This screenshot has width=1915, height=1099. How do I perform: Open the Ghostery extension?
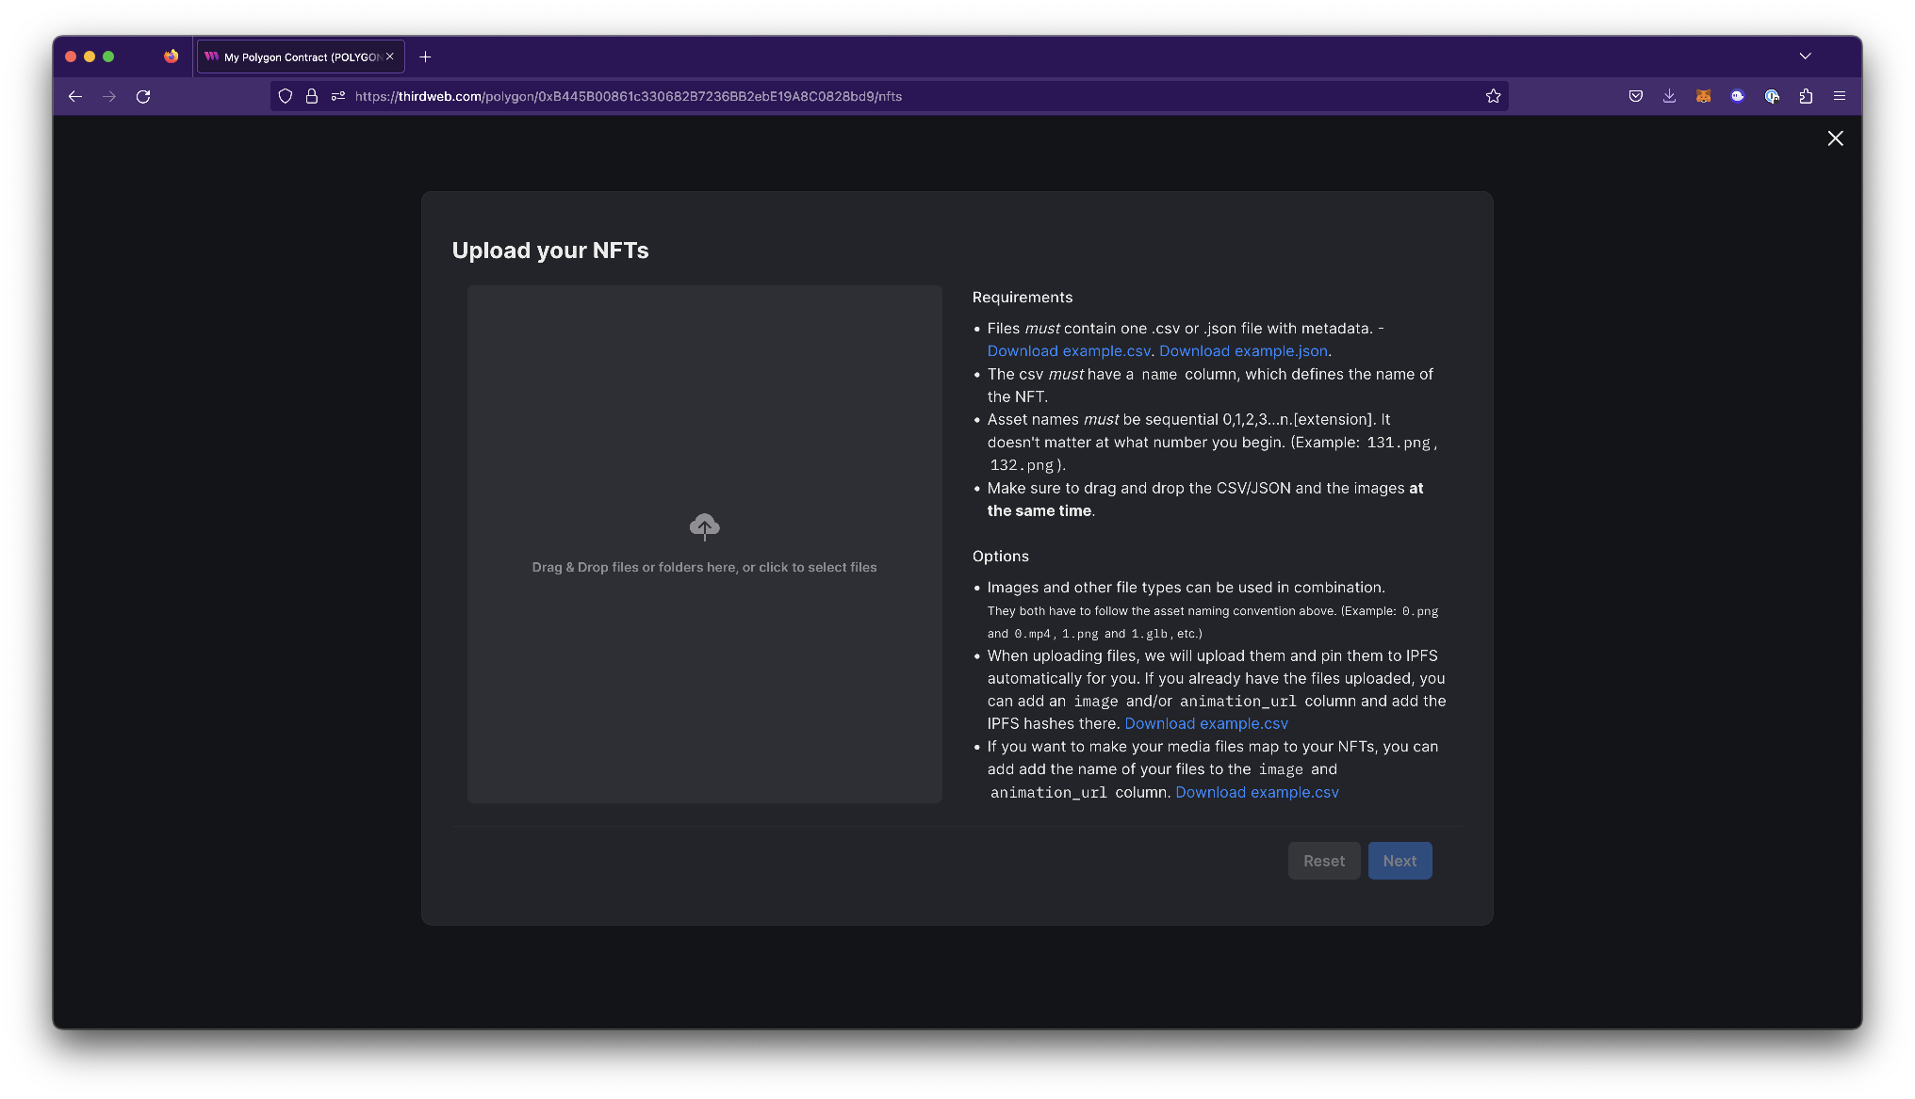tap(1738, 96)
